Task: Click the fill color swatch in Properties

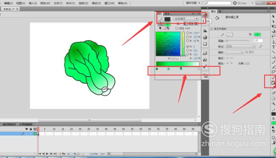Action: 257,35
